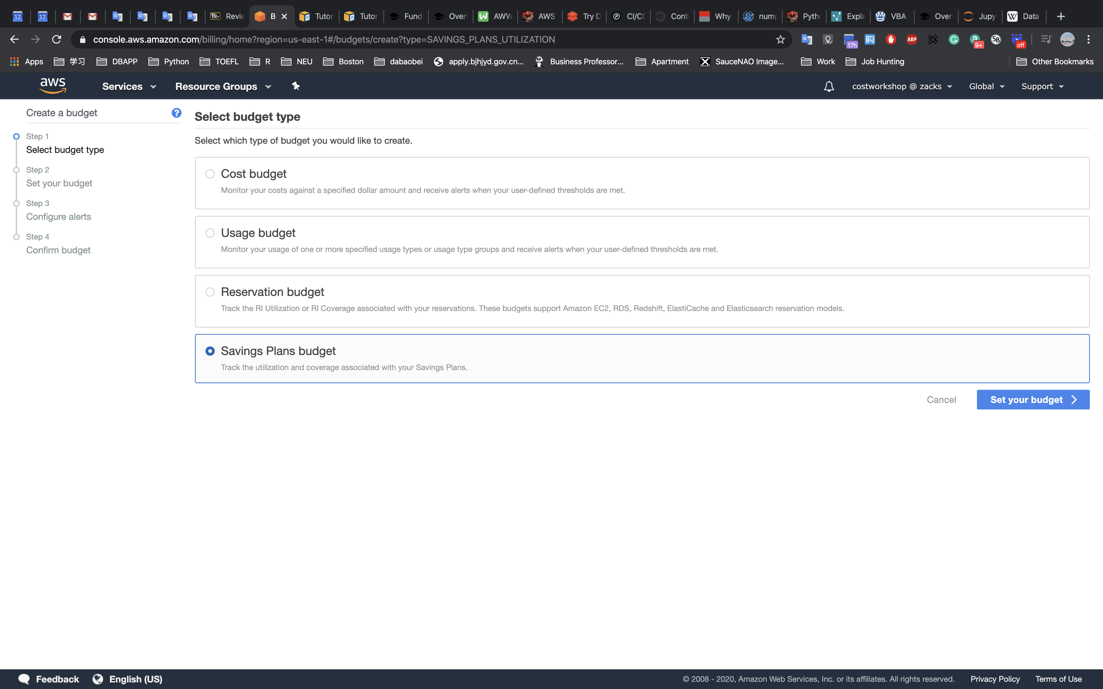Expand the Services dropdown menu

129,87
